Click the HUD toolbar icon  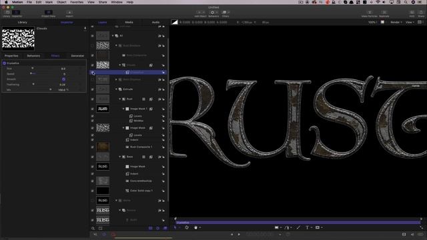tap(412, 13)
